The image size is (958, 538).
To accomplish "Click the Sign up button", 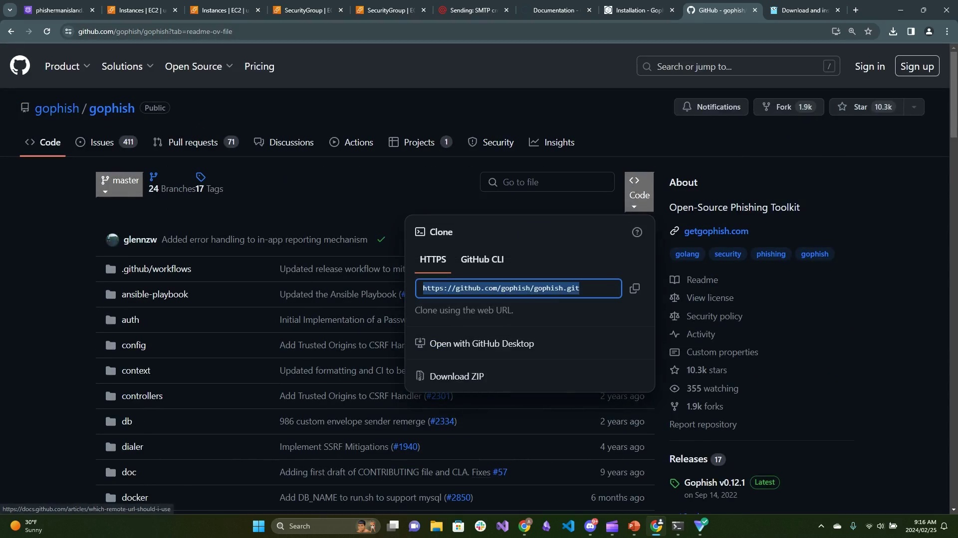I will point(917,66).
